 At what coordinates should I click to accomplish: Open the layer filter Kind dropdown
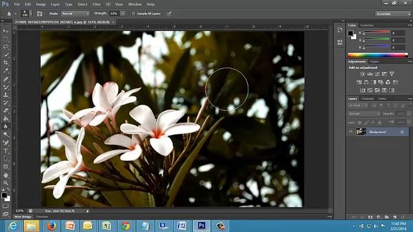click(x=358, y=106)
